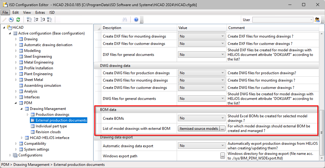Expand the Steel Engineering node
Screen dimensions: 325x168
point(16,57)
